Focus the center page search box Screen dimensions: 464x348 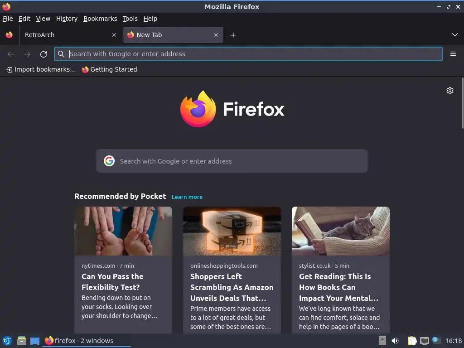[x=232, y=161]
